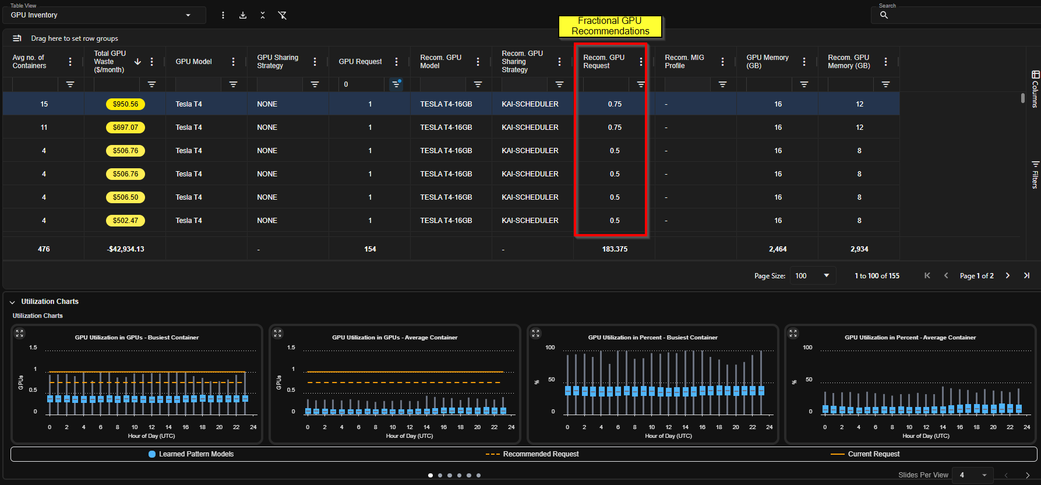Open the three-dot table options menu
The image size is (1041, 485).
click(223, 15)
